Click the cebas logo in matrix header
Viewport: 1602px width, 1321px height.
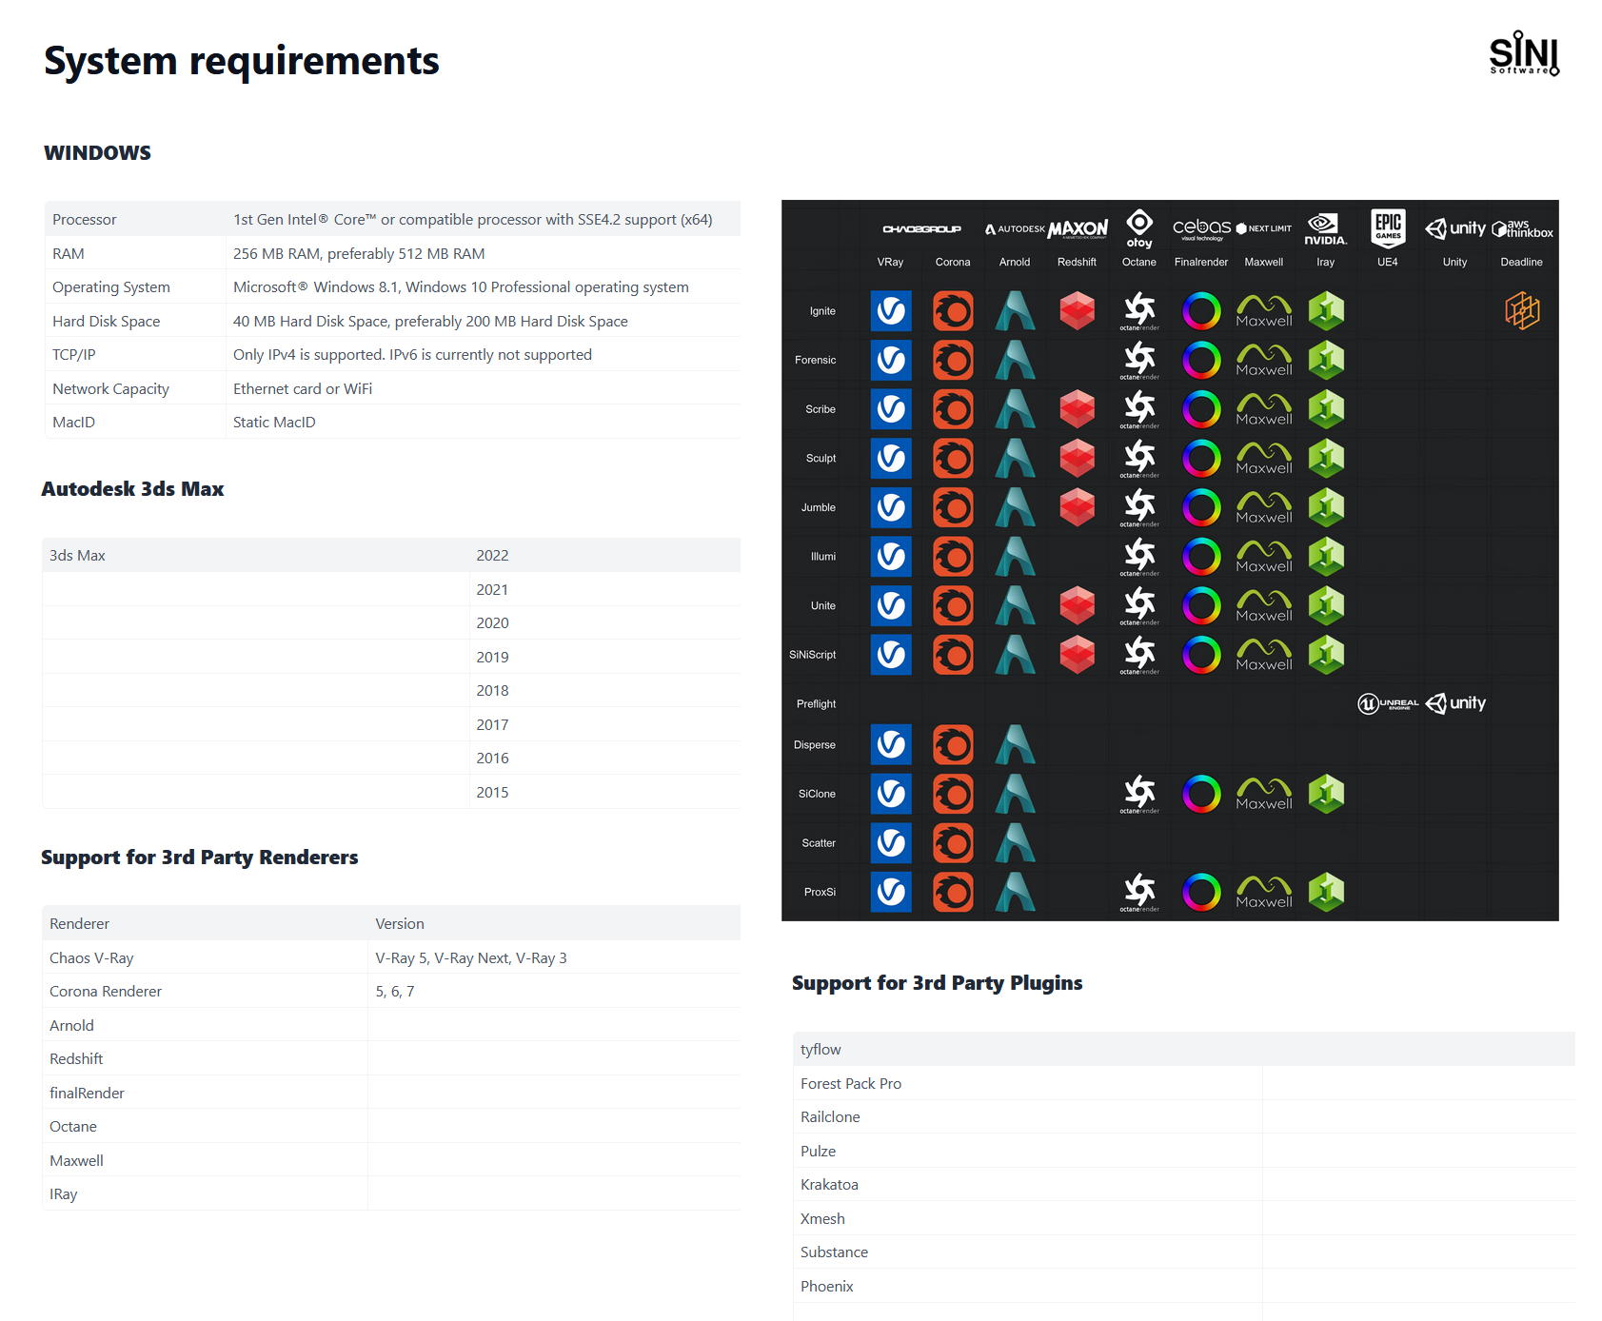tap(1201, 228)
